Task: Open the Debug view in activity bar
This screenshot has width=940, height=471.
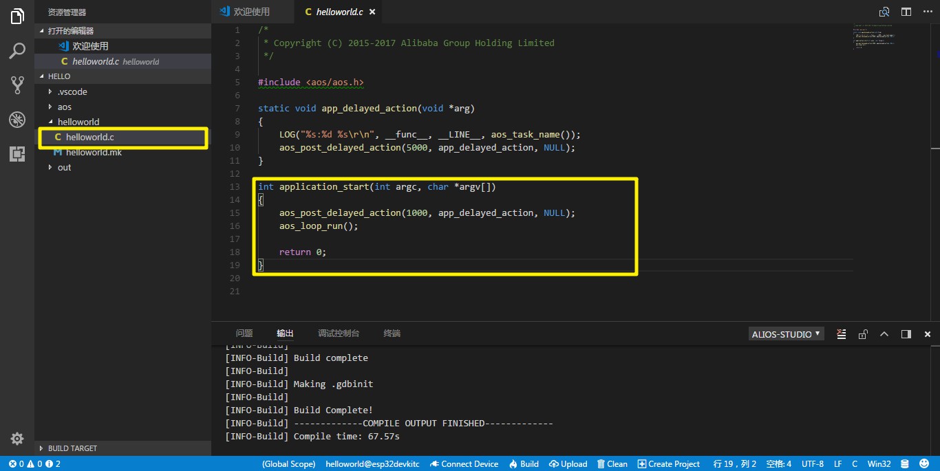Action: pyautogui.click(x=17, y=120)
